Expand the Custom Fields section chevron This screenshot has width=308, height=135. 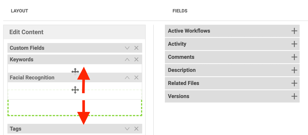127,48
